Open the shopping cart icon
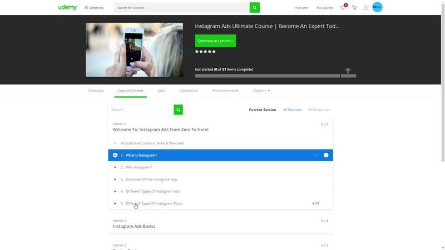Image resolution: width=445 pixels, height=250 pixels. tap(354, 8)
